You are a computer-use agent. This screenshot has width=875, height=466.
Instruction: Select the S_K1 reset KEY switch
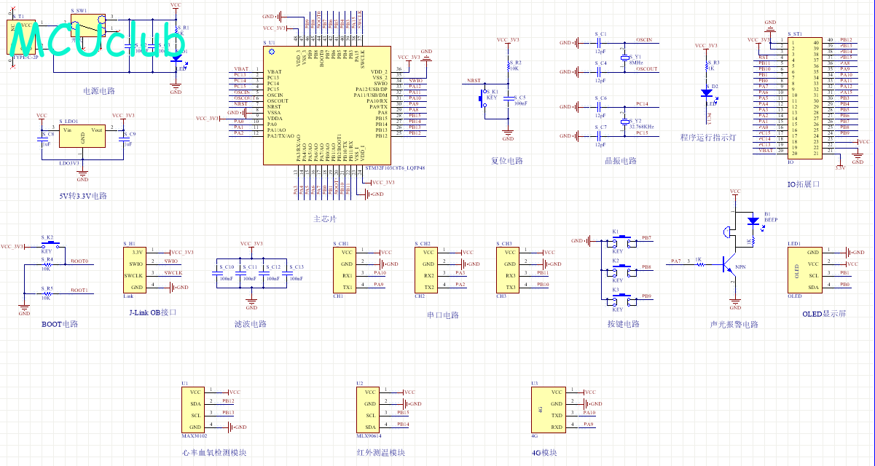pos(482,97)
